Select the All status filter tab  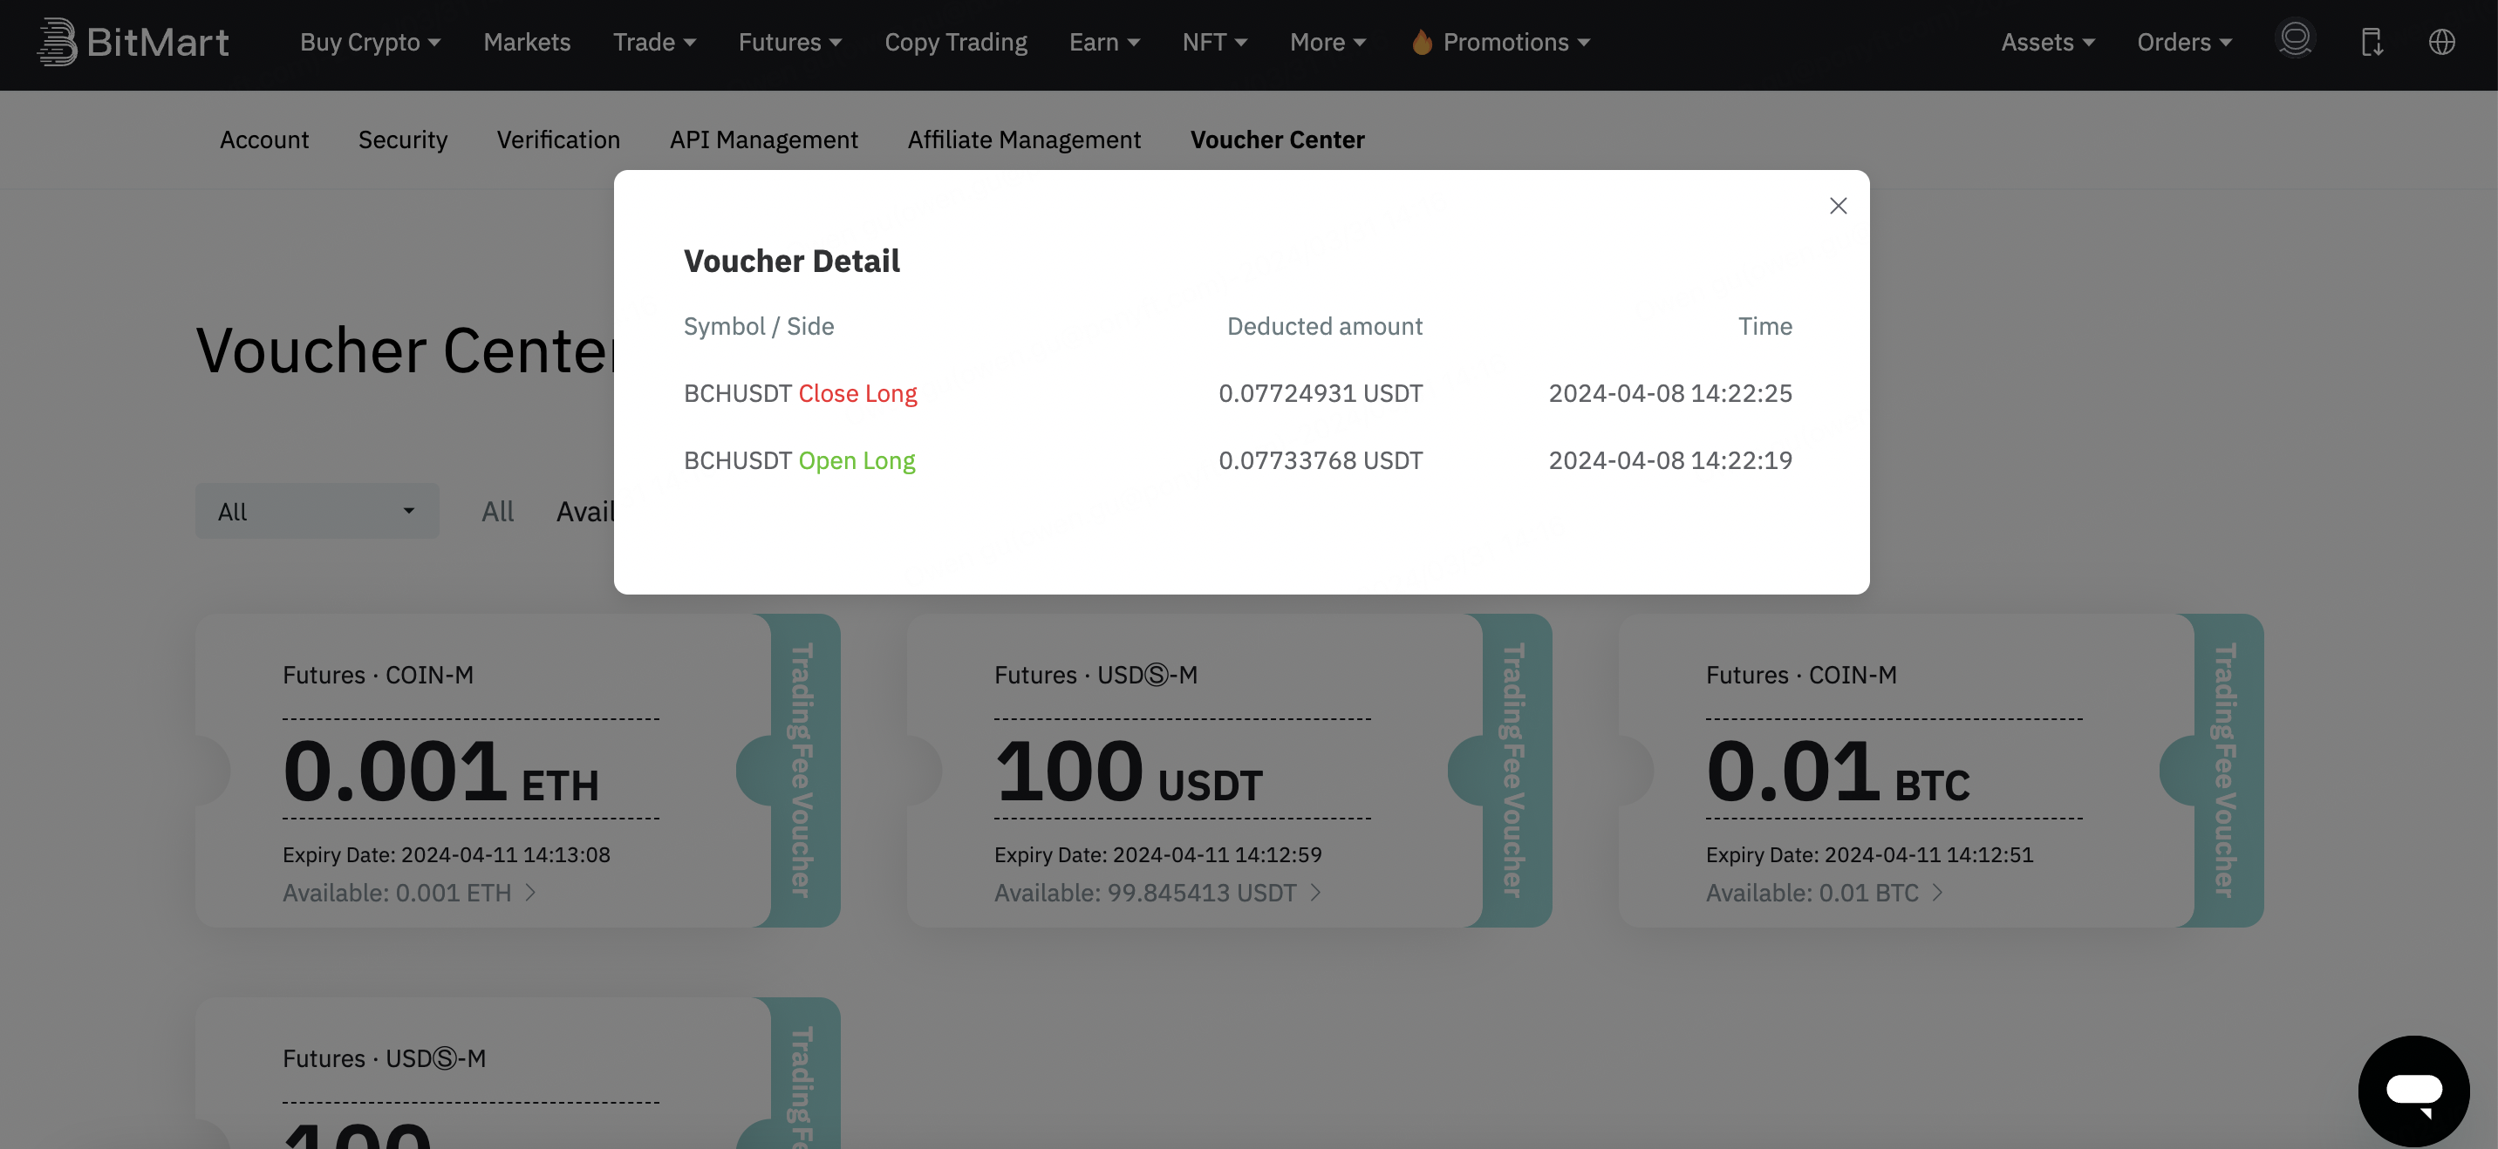pyautogui.click(x=497, y=511)
